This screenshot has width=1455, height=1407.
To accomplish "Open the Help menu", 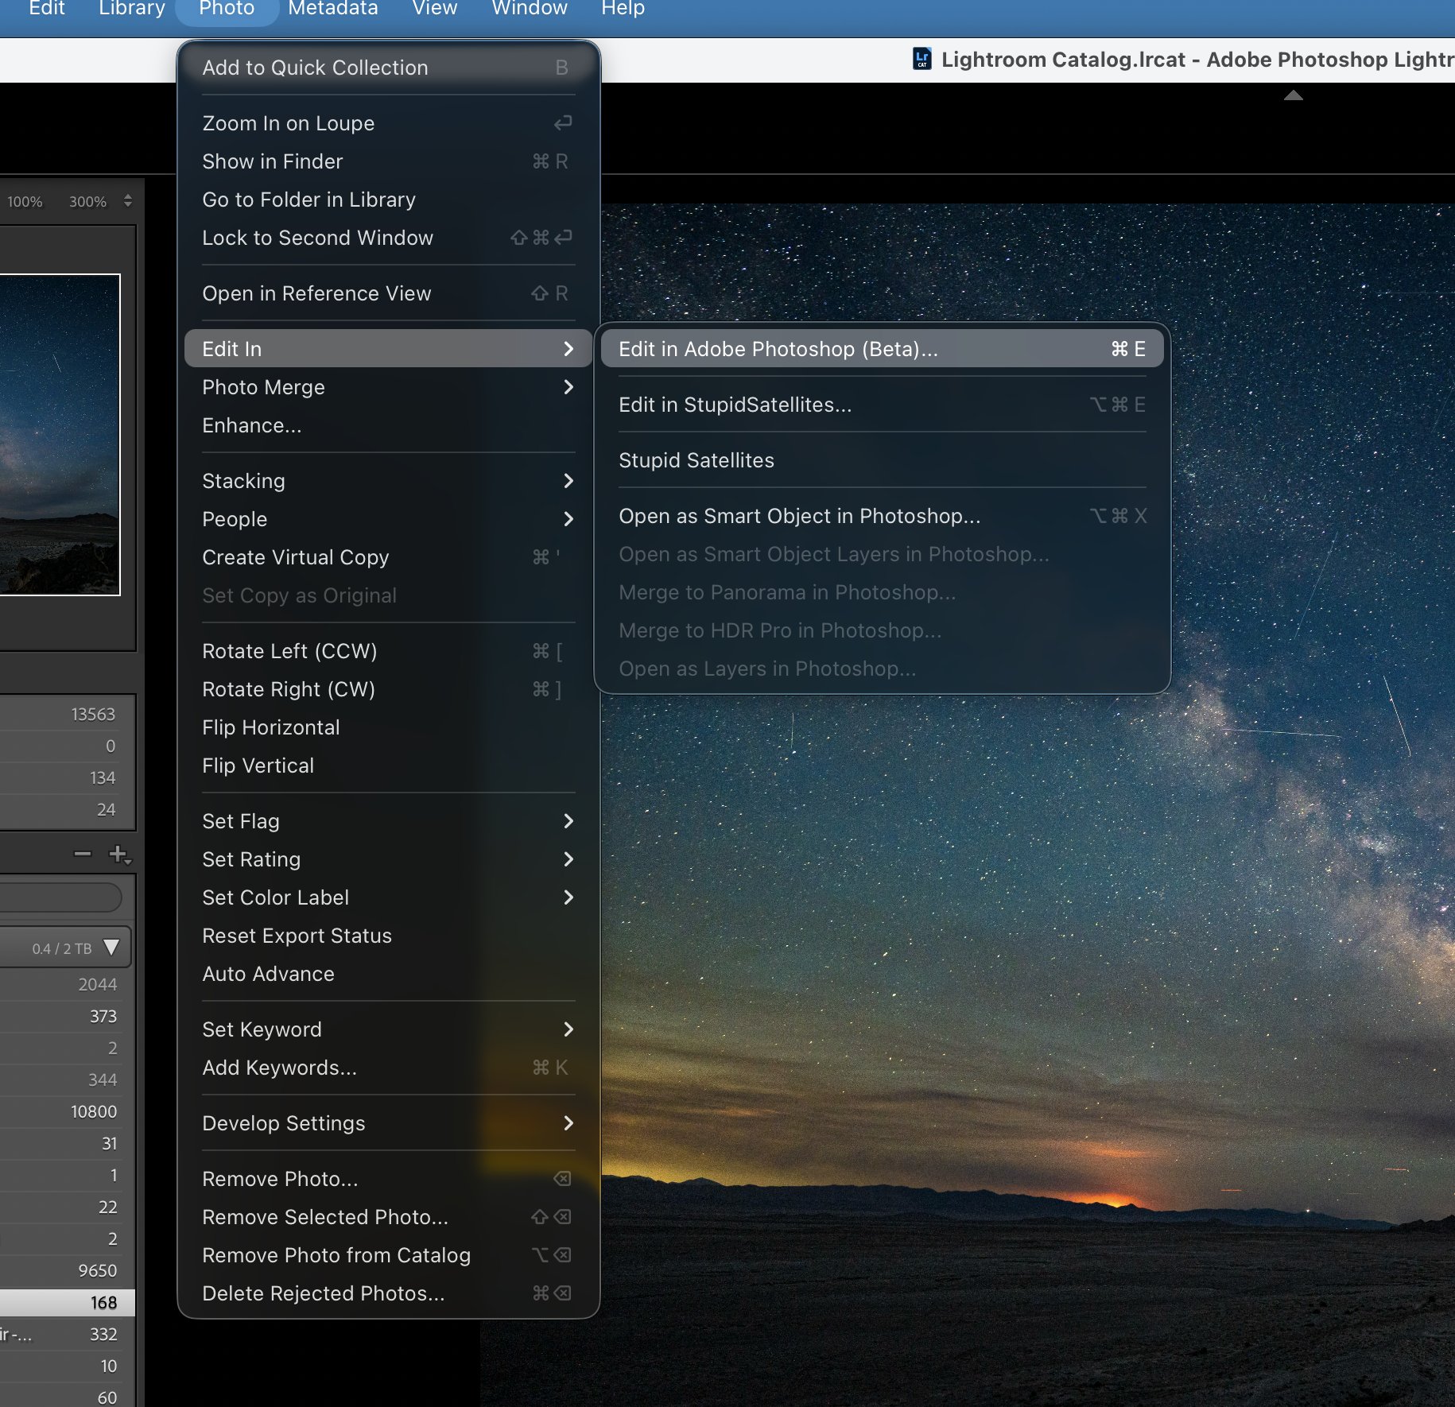I will point(623,10).
